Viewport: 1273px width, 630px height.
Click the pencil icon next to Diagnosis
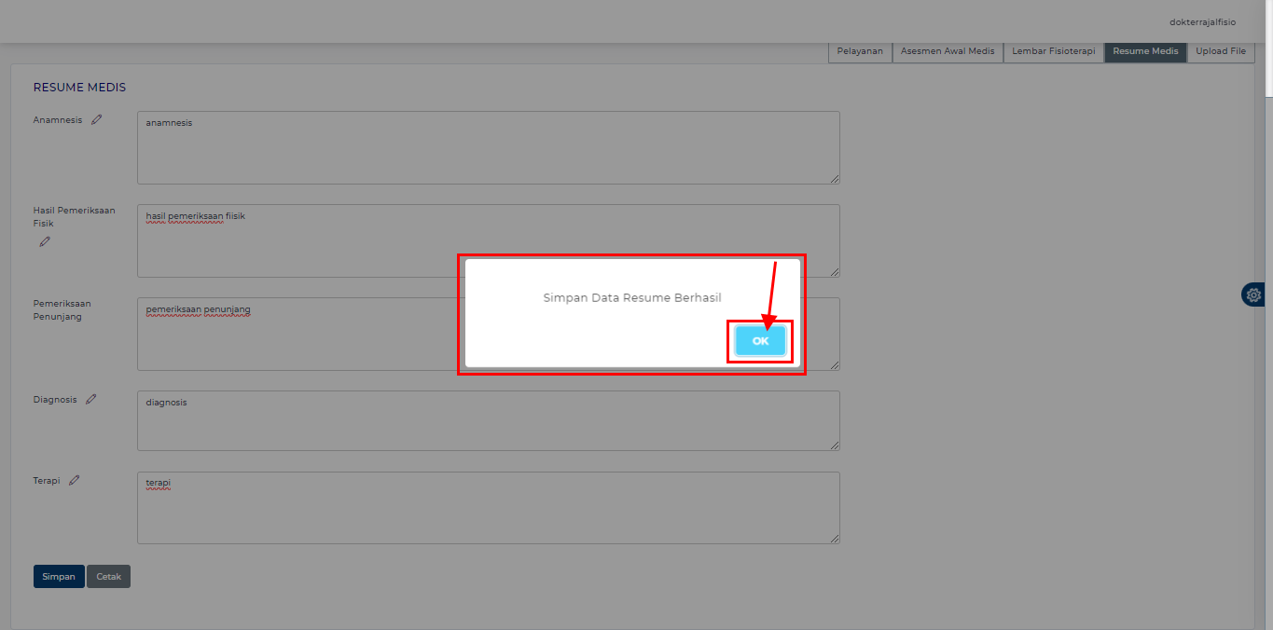[x=90, y=399]
